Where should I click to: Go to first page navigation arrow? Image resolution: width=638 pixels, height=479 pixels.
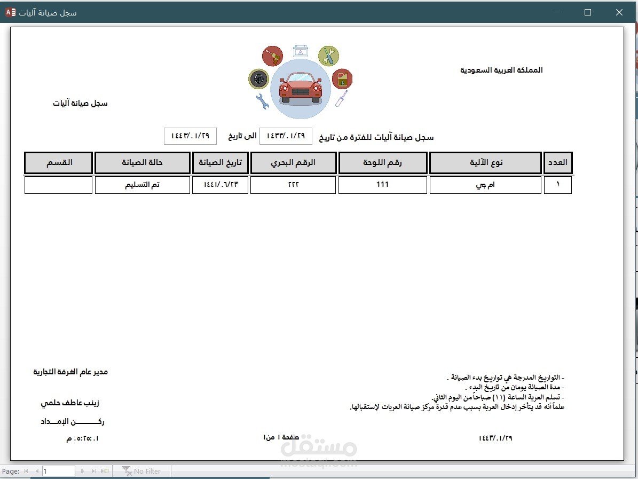(x=26, y=471)
